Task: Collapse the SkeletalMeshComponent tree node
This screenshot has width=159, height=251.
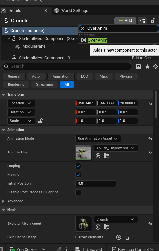Action: coord(9,39)
